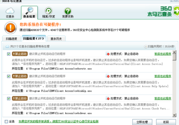Image resolution: width=179 pixels, height=125 pixels.
Task: Click 我信任此程序 for cwbckver.exe
Action: [x=163, y=98]
